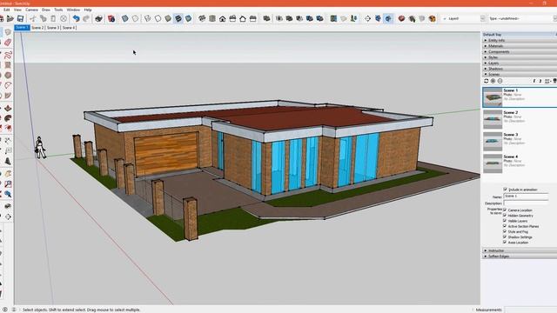
Task: Switch to the Top view icon
Action: (212, 18)
